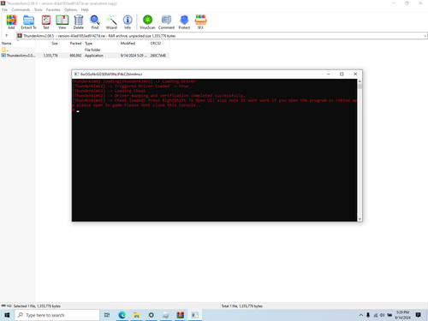Switch to WinRAR taskbar icon

[x=180, y=315]
